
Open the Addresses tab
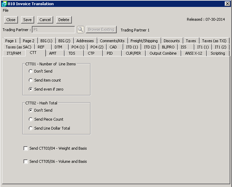click(85, 41)
